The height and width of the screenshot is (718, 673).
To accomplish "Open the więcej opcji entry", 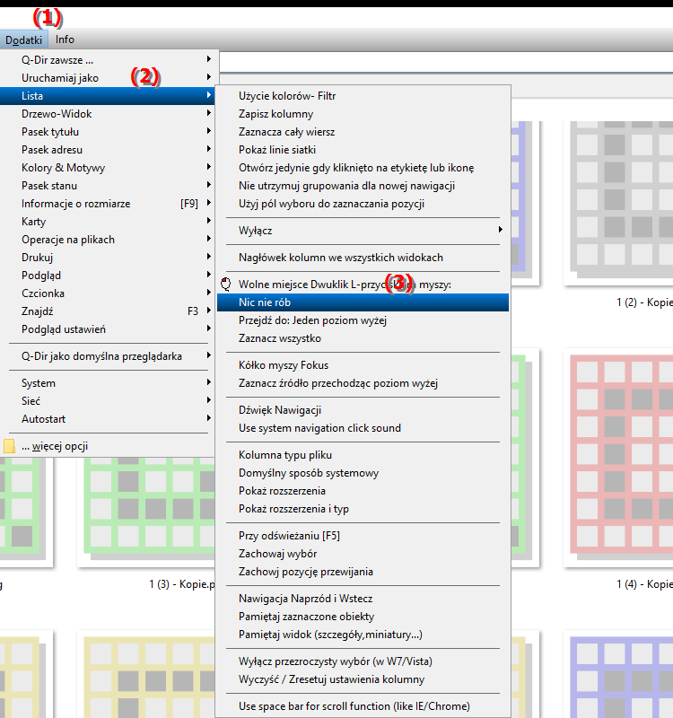I will (x=108, y=446).
